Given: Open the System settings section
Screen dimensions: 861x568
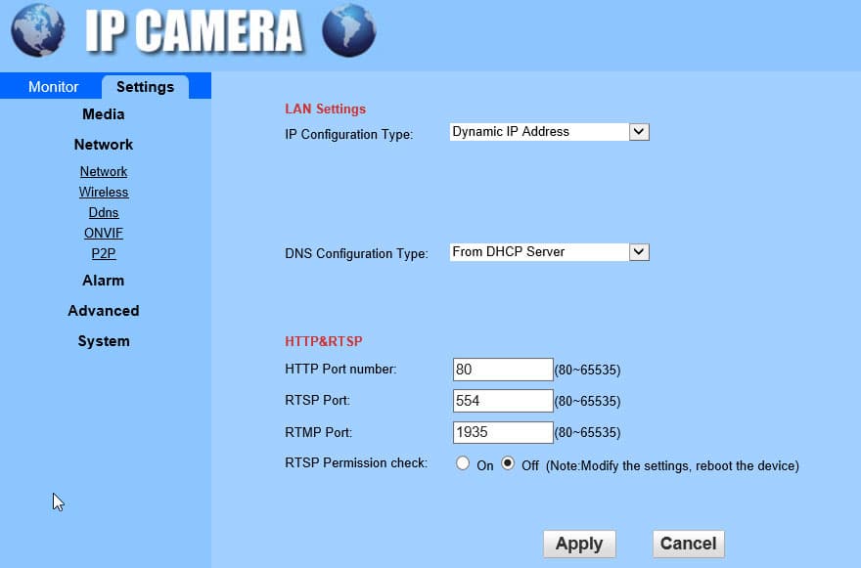Looking at the screenshot, I should tap(104, 341).
